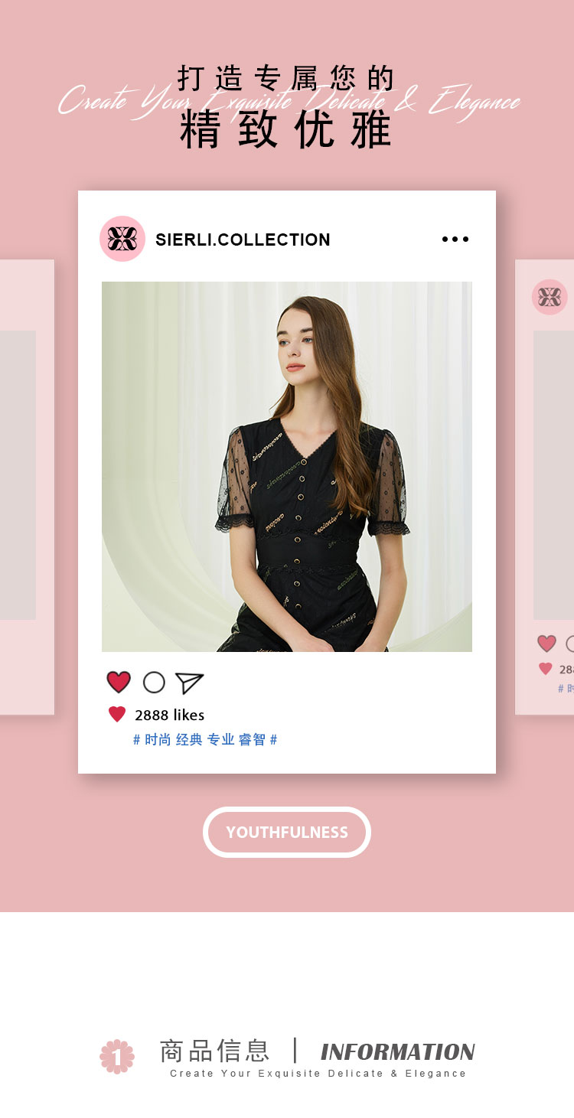
Task: Click the model photo in black dress
Action: [287, 467]
